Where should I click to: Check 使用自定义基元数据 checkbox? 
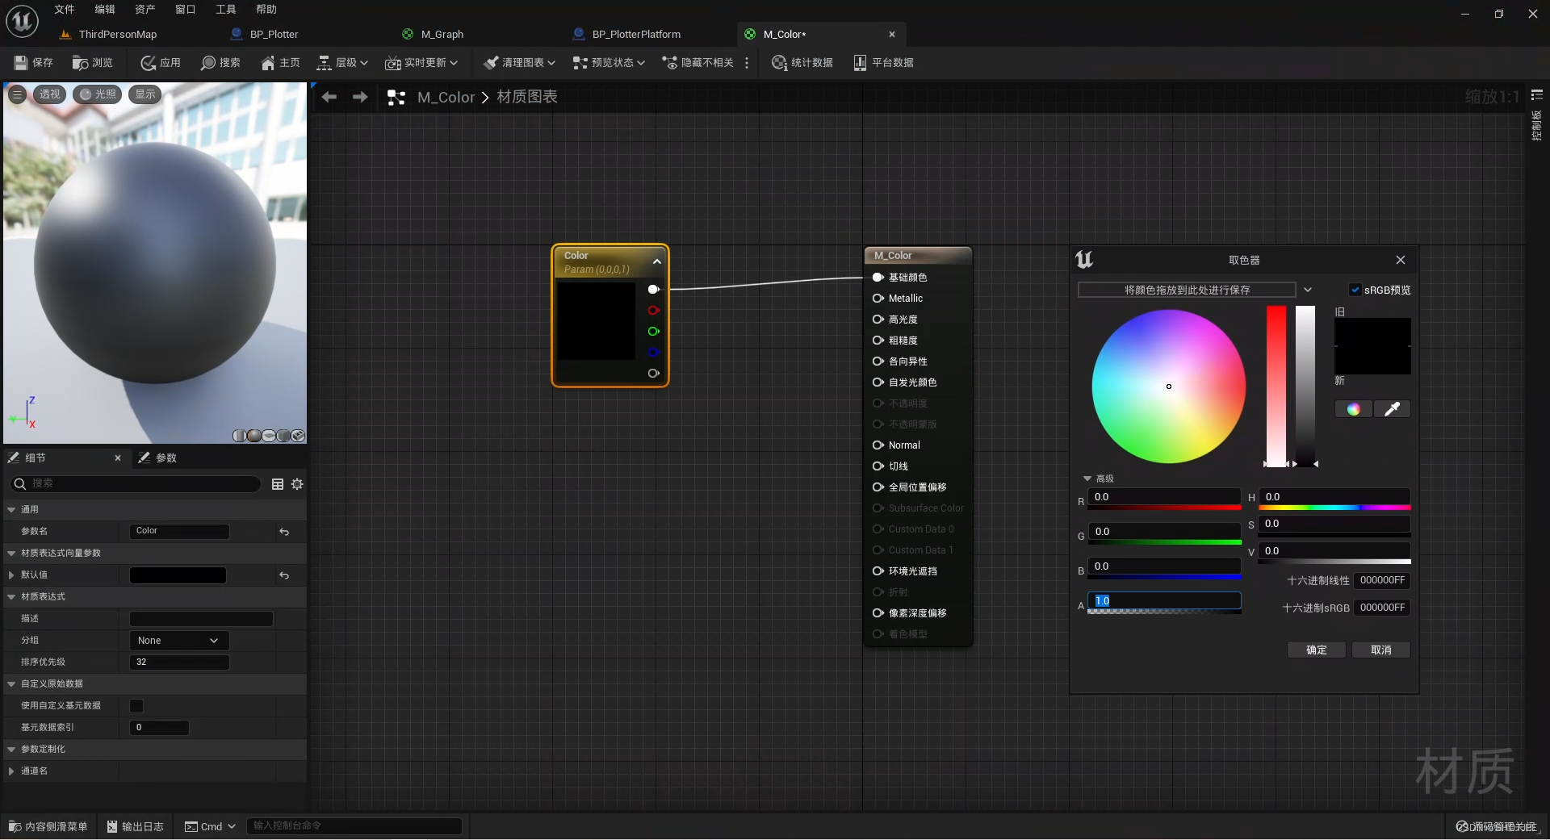pyautogui.click(x=136, y=706)
